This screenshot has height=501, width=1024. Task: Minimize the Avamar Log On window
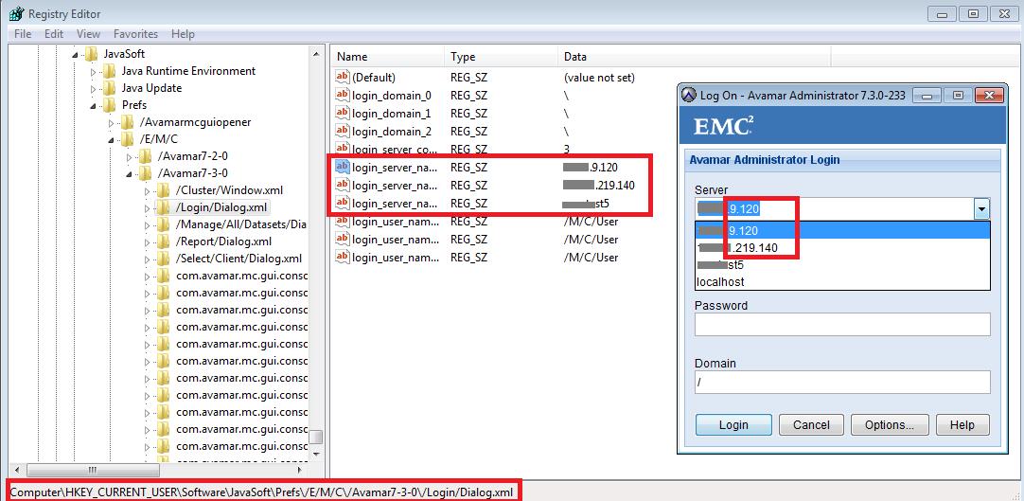[x=927, y=96]
